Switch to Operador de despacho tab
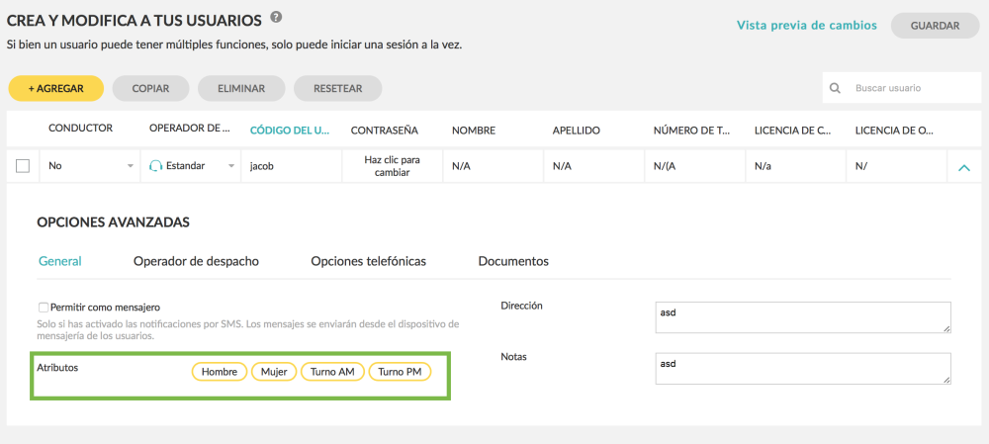Screen dimensions: 989x444 pyautogui.click(x=196, y=261)
